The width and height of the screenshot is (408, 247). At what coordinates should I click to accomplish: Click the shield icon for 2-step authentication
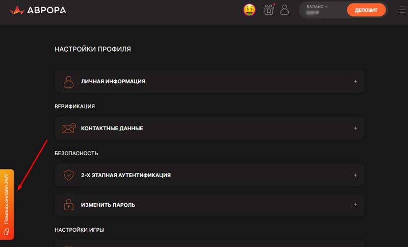[68, 175]
